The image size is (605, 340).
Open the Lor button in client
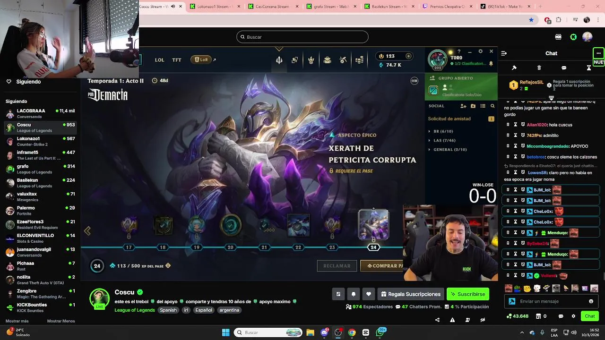(x=201, y=60)
